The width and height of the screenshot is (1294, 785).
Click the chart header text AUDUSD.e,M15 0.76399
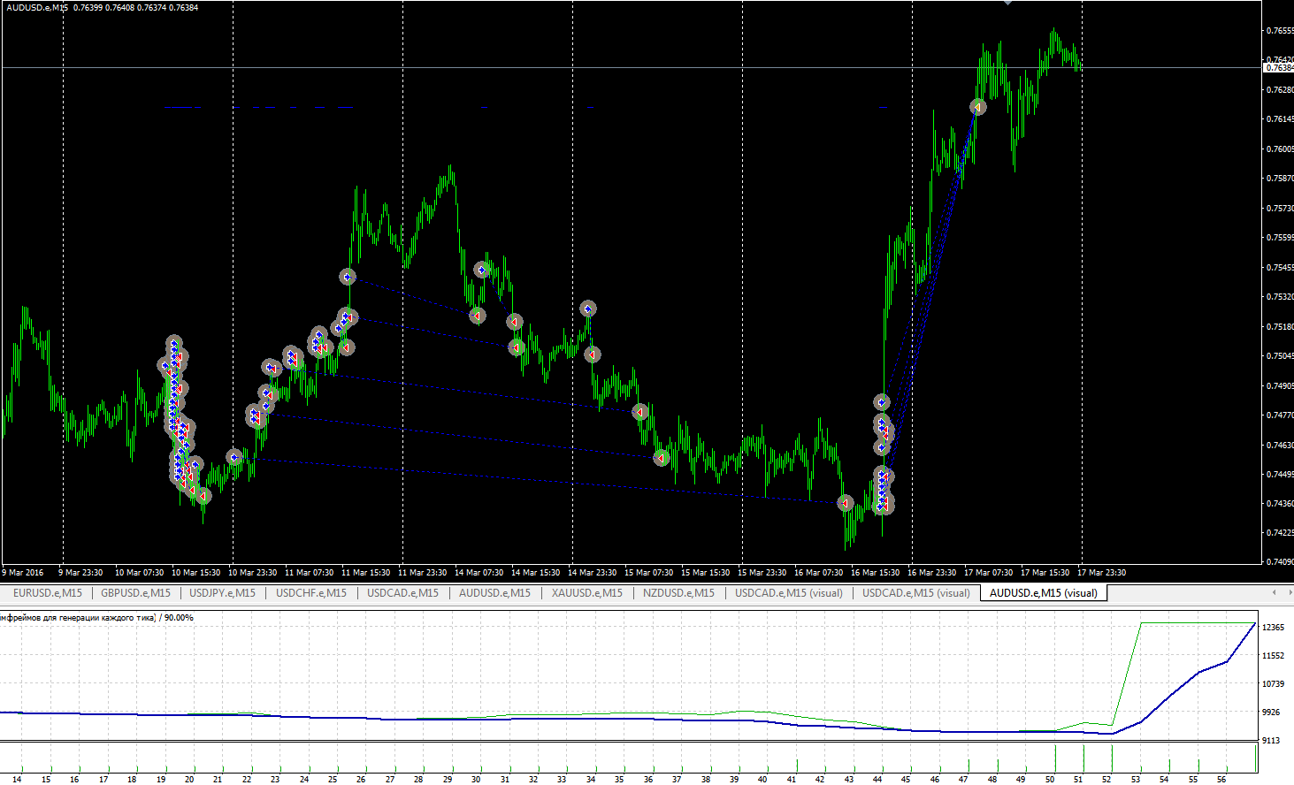[53, 8]
